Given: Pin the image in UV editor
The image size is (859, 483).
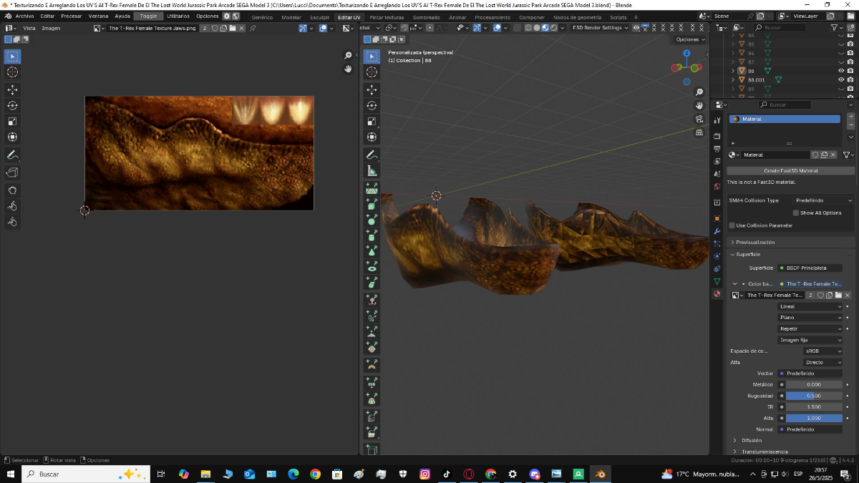Looking at the screenshot, I should (x=253, y=28).
